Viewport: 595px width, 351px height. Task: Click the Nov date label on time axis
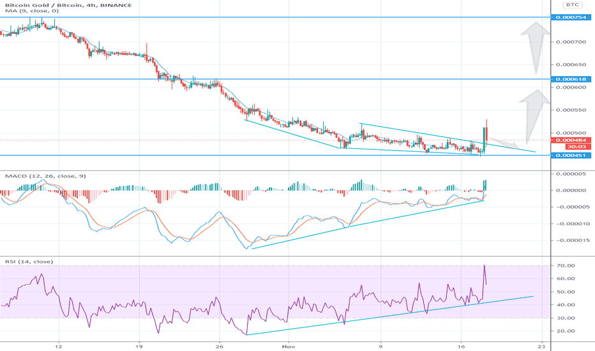(289, 347)
